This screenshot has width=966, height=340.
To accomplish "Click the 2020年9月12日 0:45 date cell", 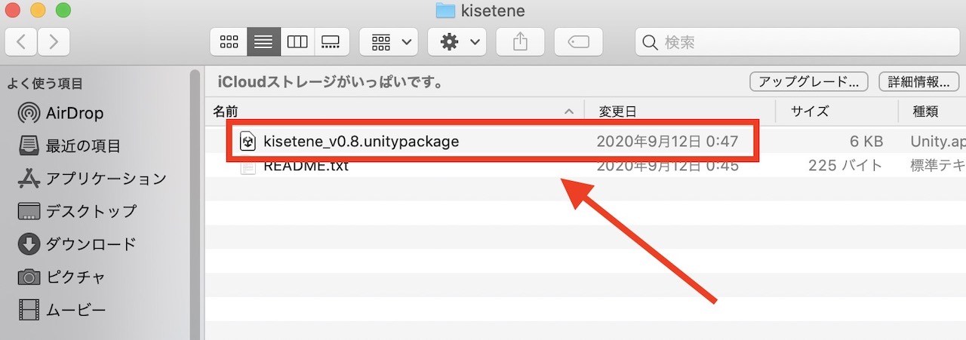I will pyautogui.click(x=667, y=166).
